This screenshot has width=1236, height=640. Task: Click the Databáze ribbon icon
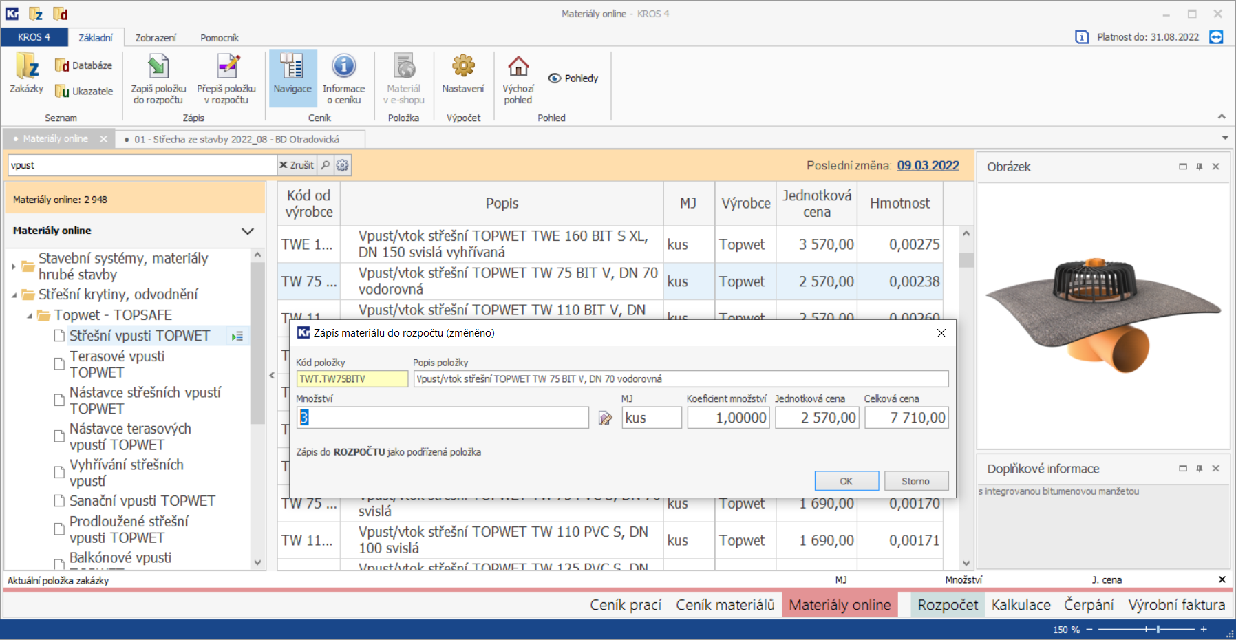[x=83, y=65]
